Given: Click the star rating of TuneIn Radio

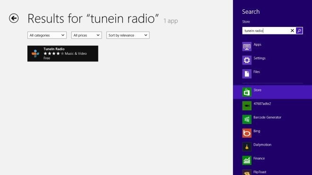Looking at the screenshot, I should pos(54,53).
